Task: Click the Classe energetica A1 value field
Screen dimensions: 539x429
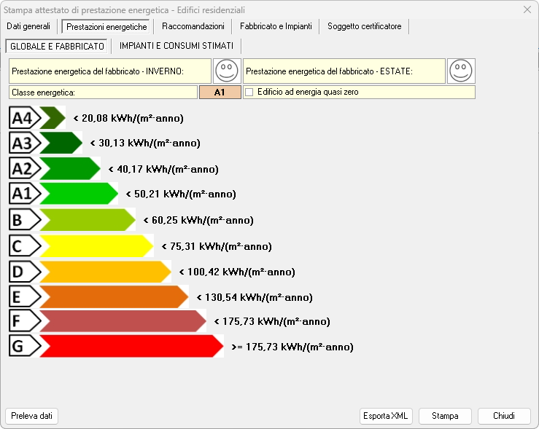Action: [x=220, y=93]
